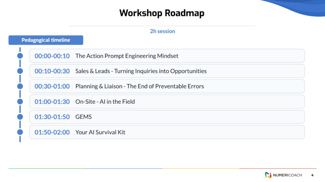Open the On-Site - AI in the Field row
The width and height of the screenshot is (325, 182).
tap(167, 102)
